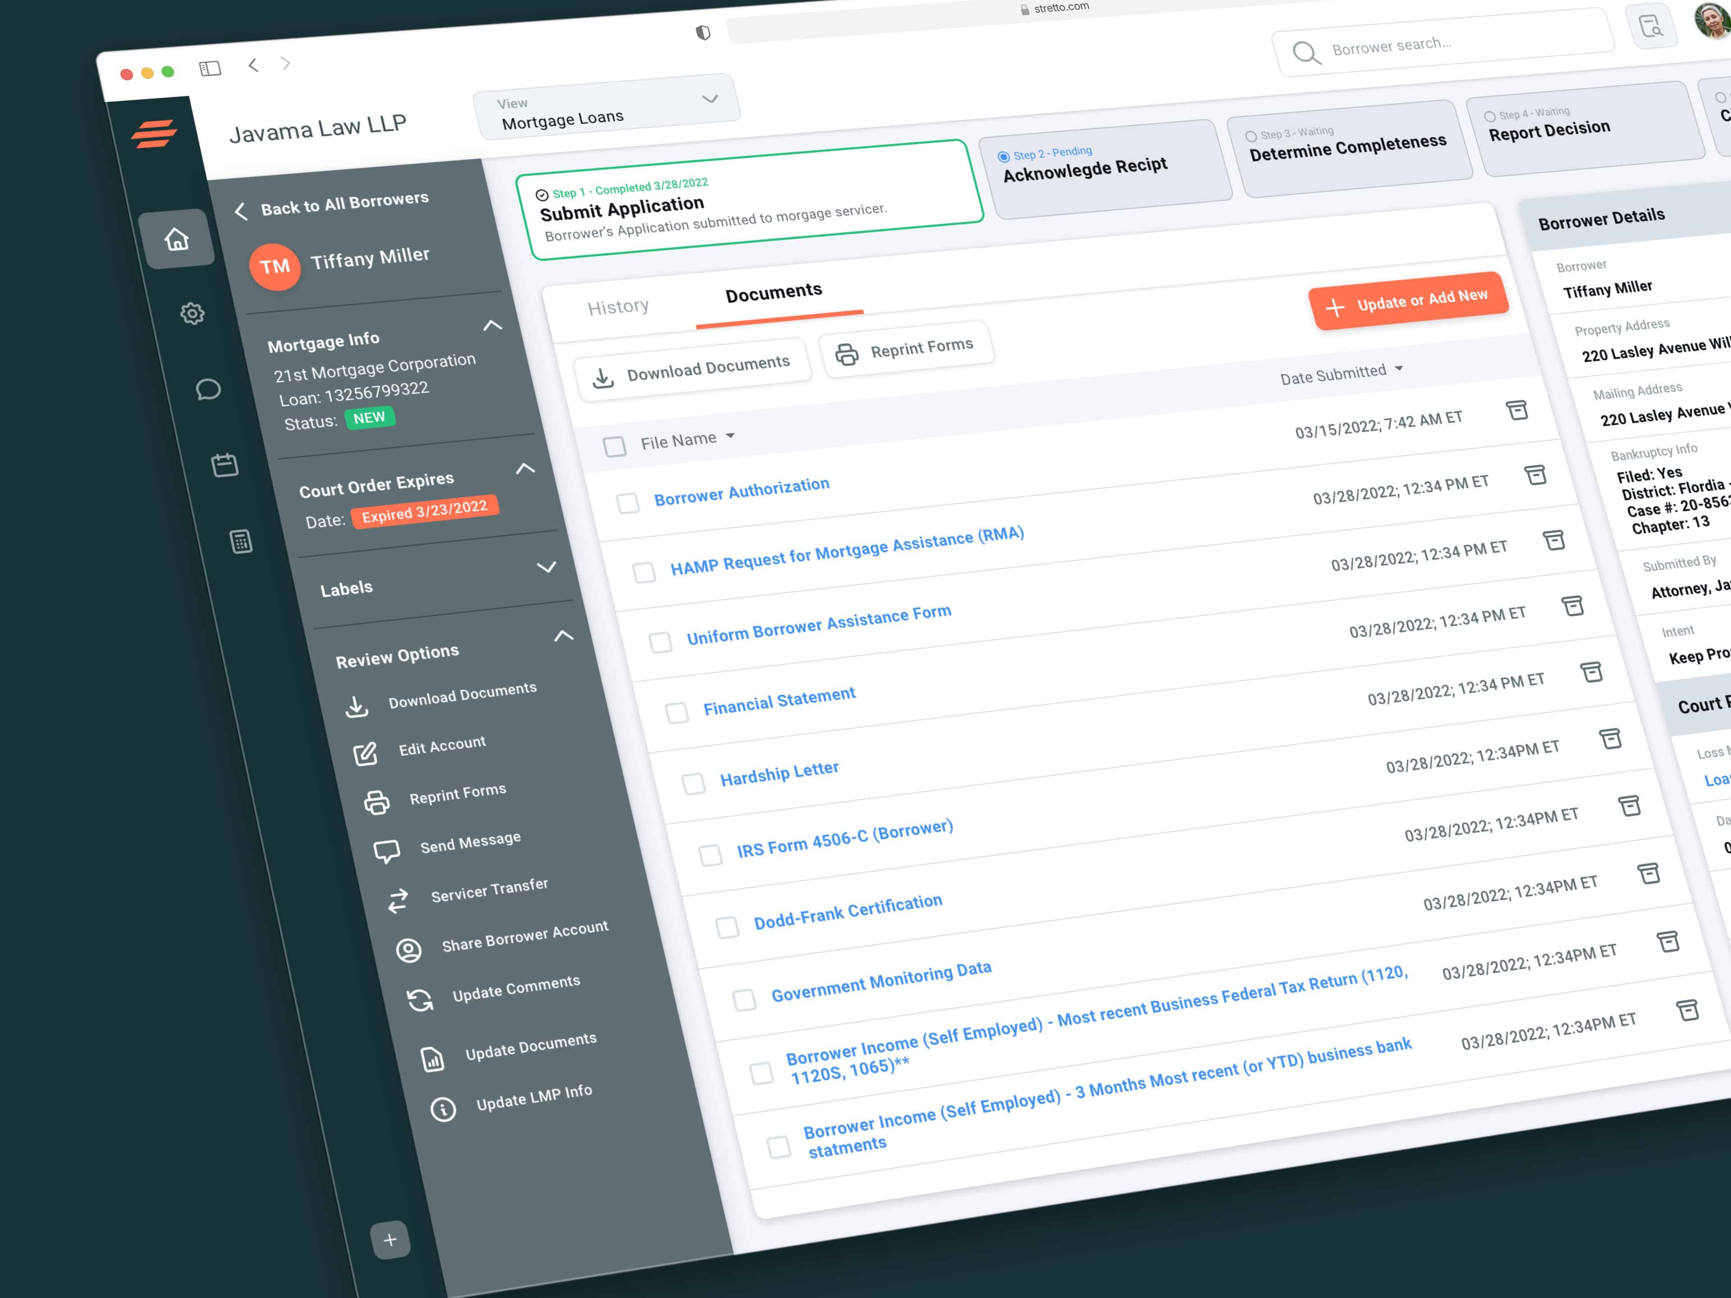Open the calendar icon in left rail
Screen dimensions: 1731x1298
pyautogui.click(x=224, y=465)
